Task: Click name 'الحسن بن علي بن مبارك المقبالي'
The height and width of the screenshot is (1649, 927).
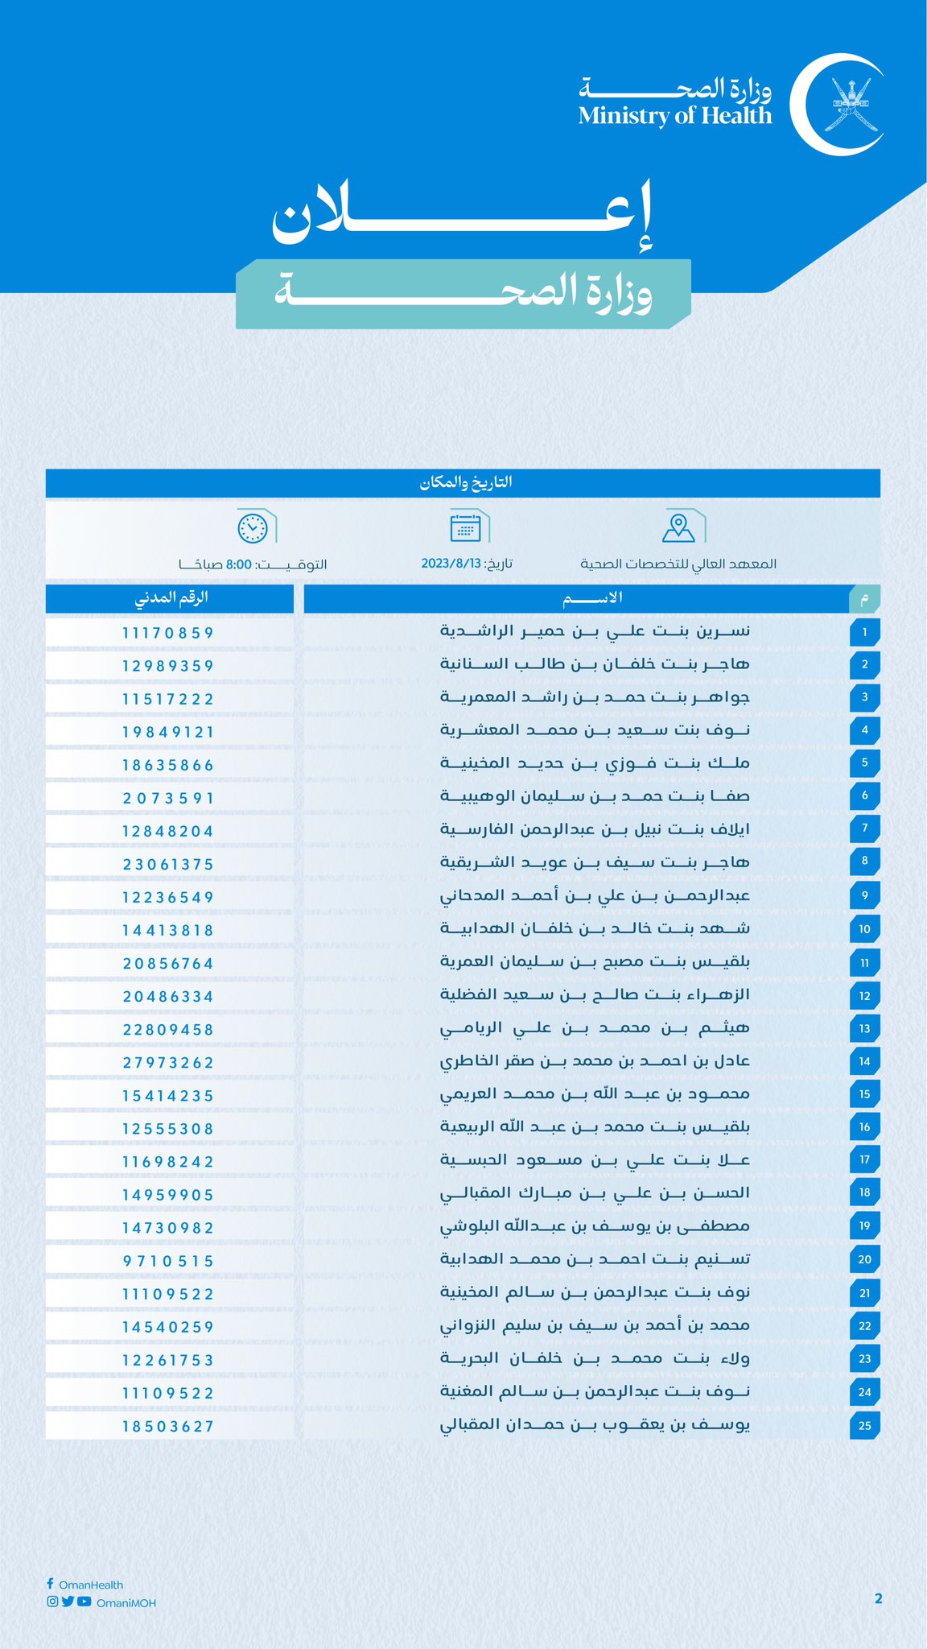Action: 595,1193
